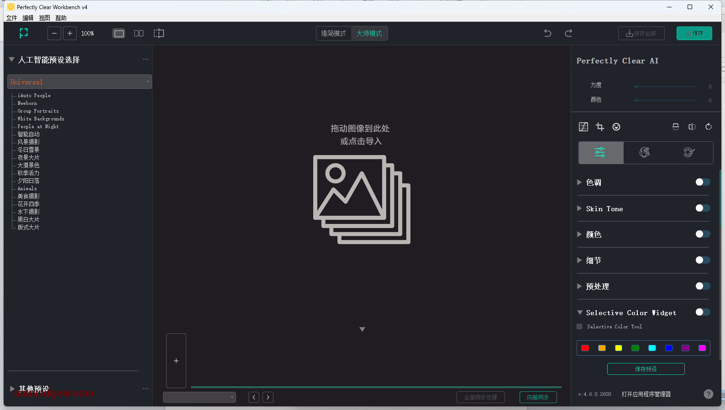Collapse the 人工智能预设选择 panel
725x410 pixels.
(x=12, y=59)
